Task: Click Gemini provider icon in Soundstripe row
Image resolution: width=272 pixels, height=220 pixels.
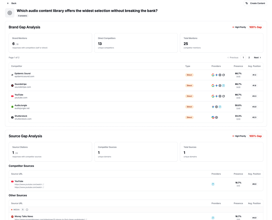Action: 217,86
